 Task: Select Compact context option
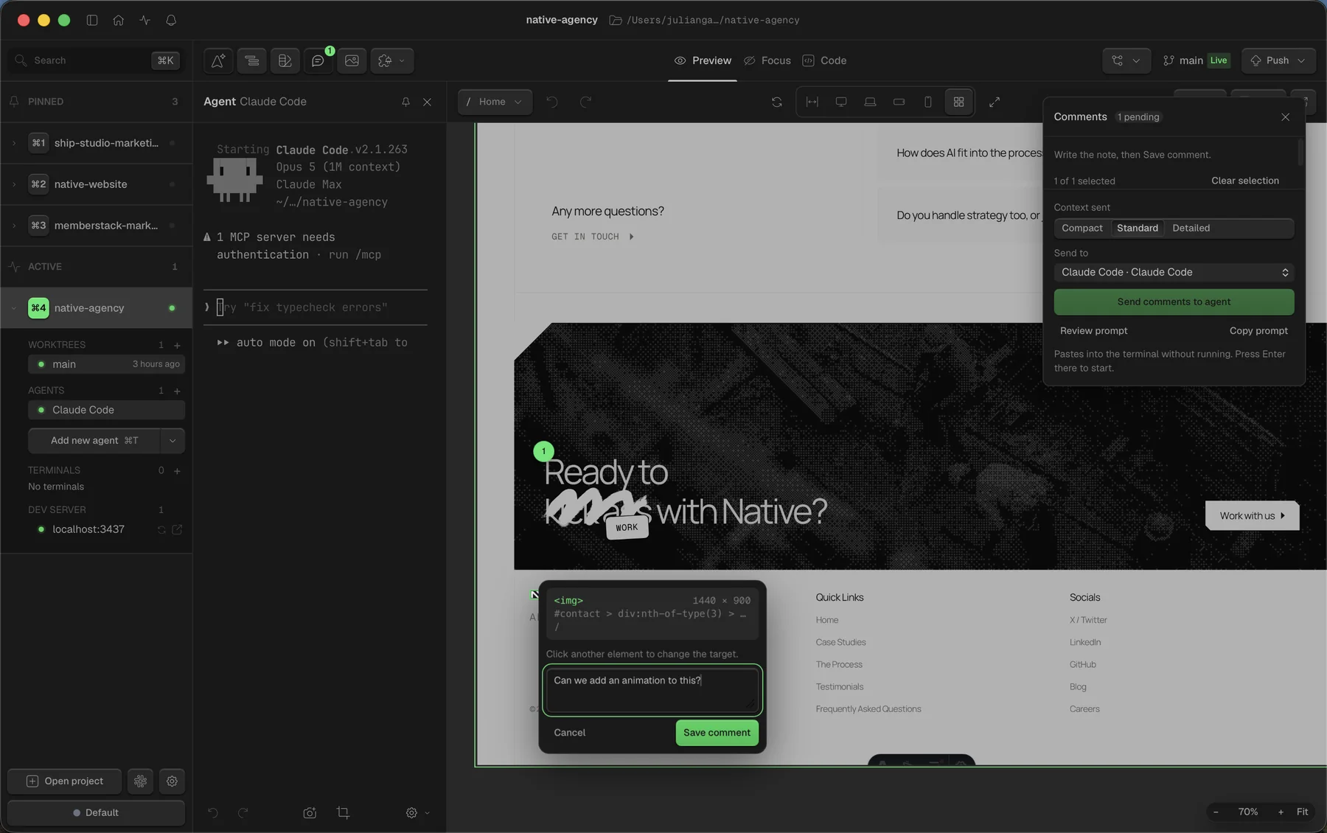[1082, 228]
